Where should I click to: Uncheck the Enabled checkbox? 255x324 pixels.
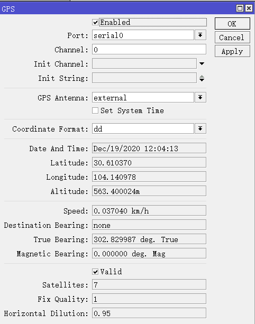pyautogui.click(x=95, y=22)
